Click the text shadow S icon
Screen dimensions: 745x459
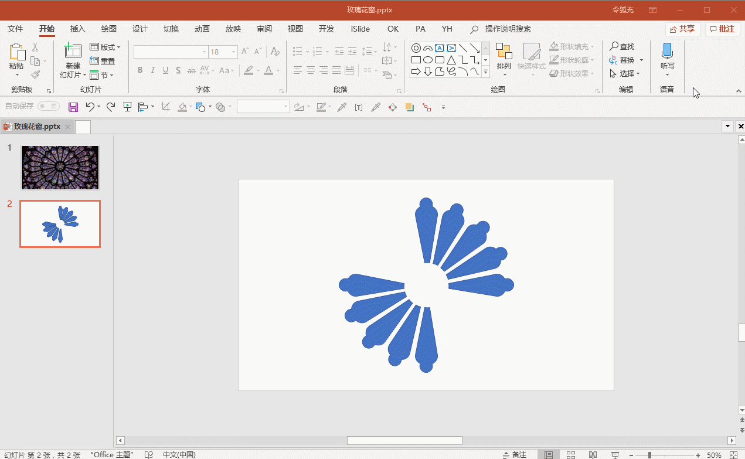pos(179,70)
